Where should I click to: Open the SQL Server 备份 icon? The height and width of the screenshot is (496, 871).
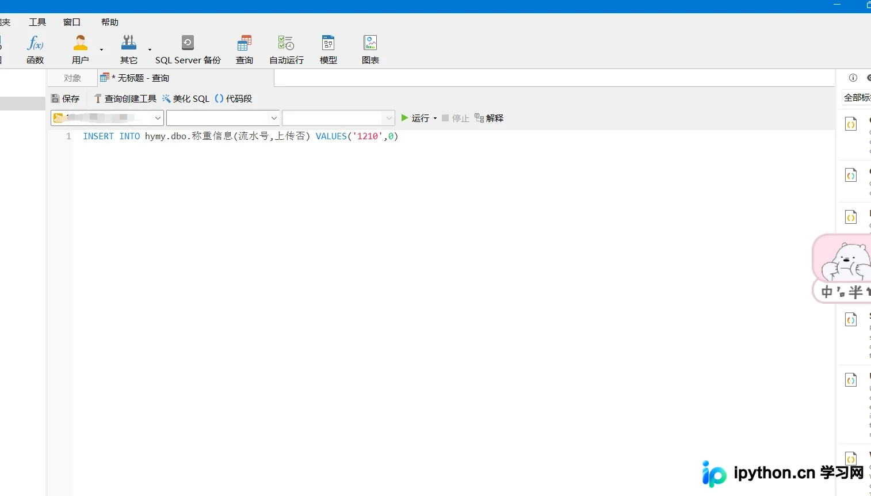(x=188, y=49)
